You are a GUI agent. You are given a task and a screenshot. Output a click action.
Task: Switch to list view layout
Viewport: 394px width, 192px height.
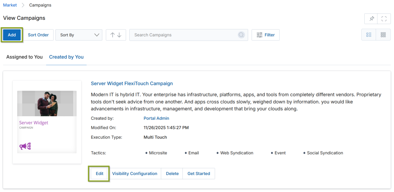point(369,35)
